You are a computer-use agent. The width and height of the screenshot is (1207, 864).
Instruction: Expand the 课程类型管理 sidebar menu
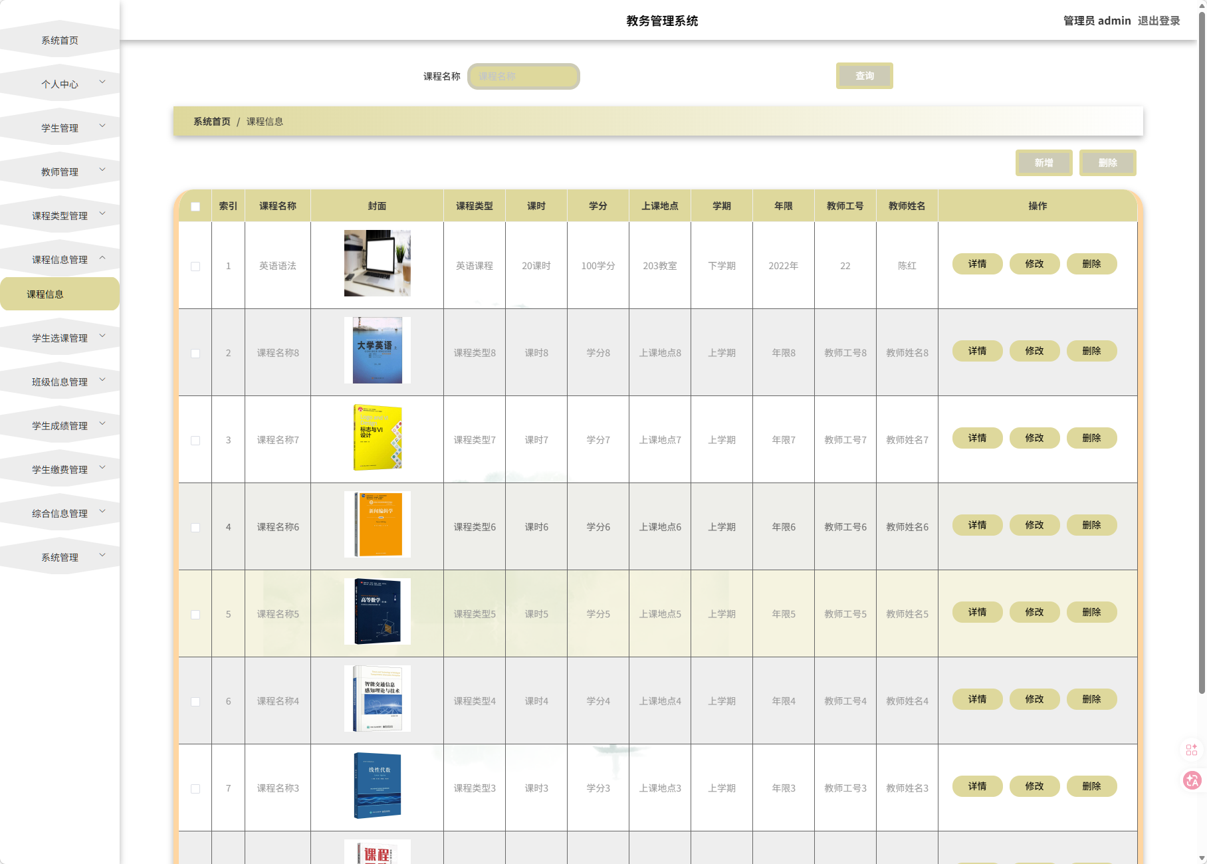pyautogui.click(x=60, y=215)
